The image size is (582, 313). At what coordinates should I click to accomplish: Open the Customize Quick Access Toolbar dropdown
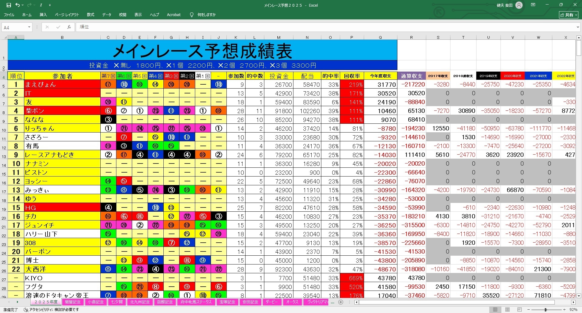(50, 5)
